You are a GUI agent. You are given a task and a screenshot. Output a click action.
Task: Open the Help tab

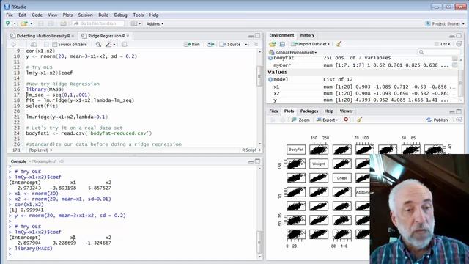329,111
